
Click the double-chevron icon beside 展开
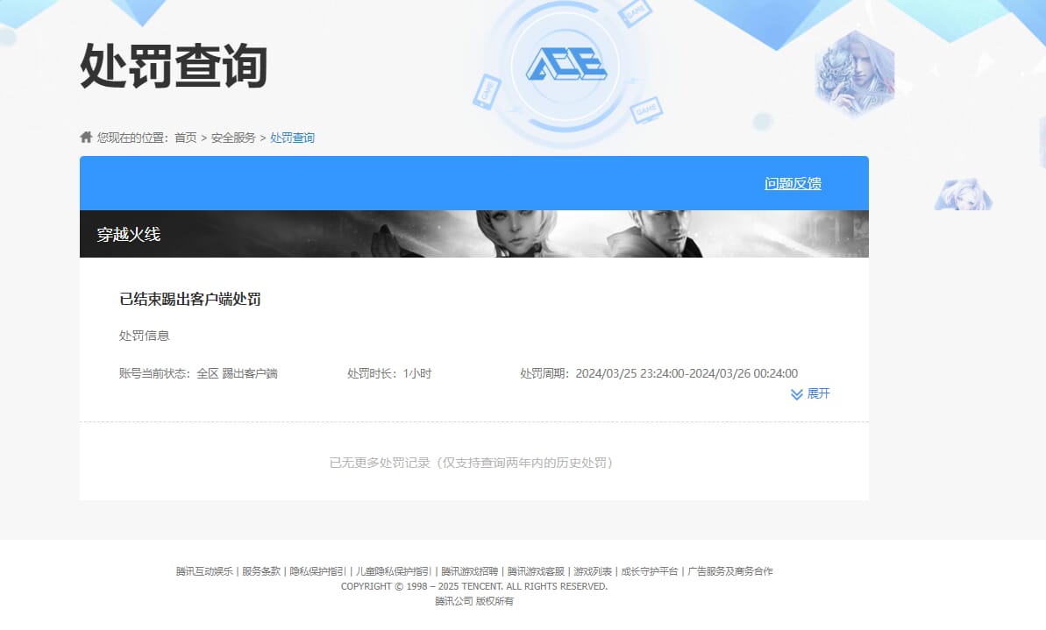tap(796, 394)
